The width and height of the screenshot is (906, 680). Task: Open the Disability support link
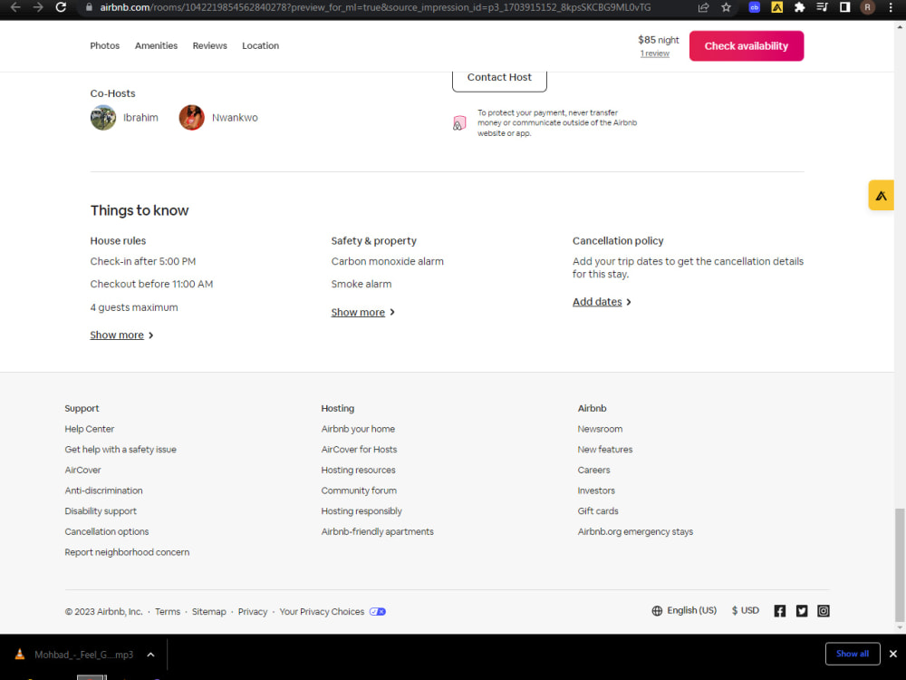(x=101, y=511)
